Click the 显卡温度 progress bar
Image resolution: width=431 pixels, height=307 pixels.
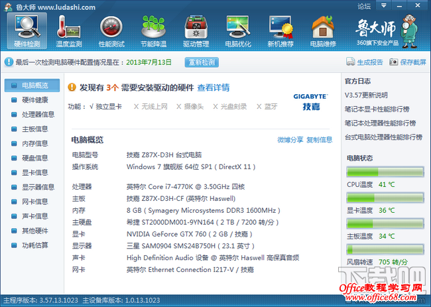click(x=385, y=198)
